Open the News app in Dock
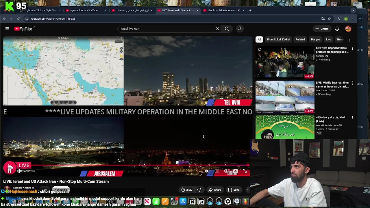Image resolution: width=370 pixels, height=208 pixels. (147, 201)
